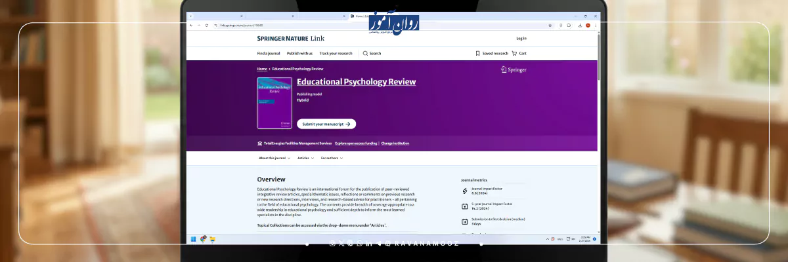788x262 pixels.
Task: Click the Hybrid publishing model text
Action: 303,100
